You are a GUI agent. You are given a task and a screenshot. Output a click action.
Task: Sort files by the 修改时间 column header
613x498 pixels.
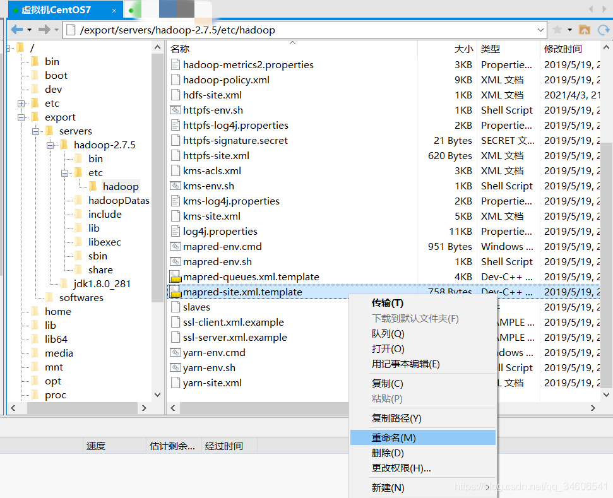pyautogui.click(x=570, y=49)
